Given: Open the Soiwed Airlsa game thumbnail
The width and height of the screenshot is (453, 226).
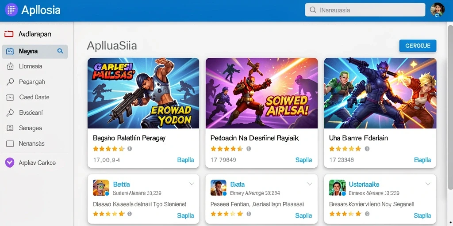Looking at the screenshot, I should (261, 93).
